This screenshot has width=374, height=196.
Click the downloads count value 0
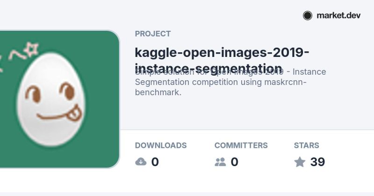point(155,162)
